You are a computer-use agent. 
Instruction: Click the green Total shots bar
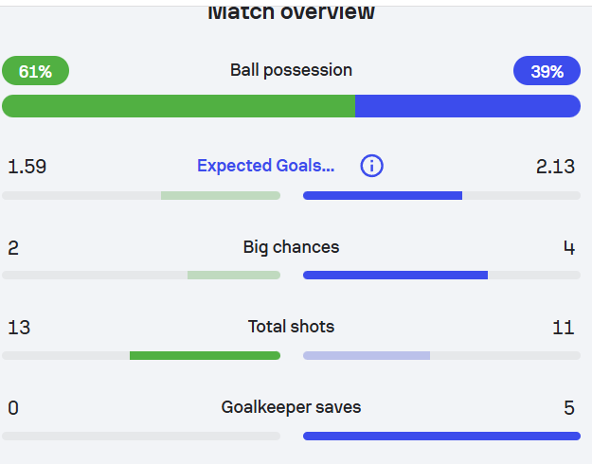[205, 356]
